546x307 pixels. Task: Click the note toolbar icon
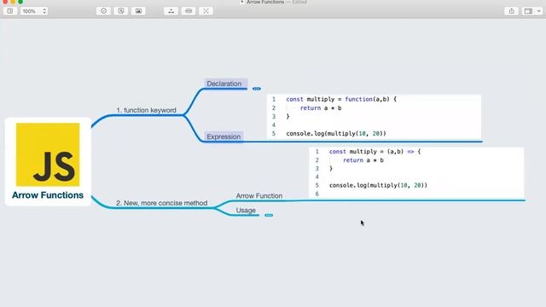(121, 11)
